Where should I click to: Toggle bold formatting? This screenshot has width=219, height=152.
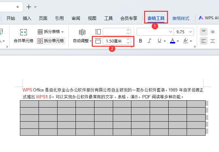click(x=141, y=41)
